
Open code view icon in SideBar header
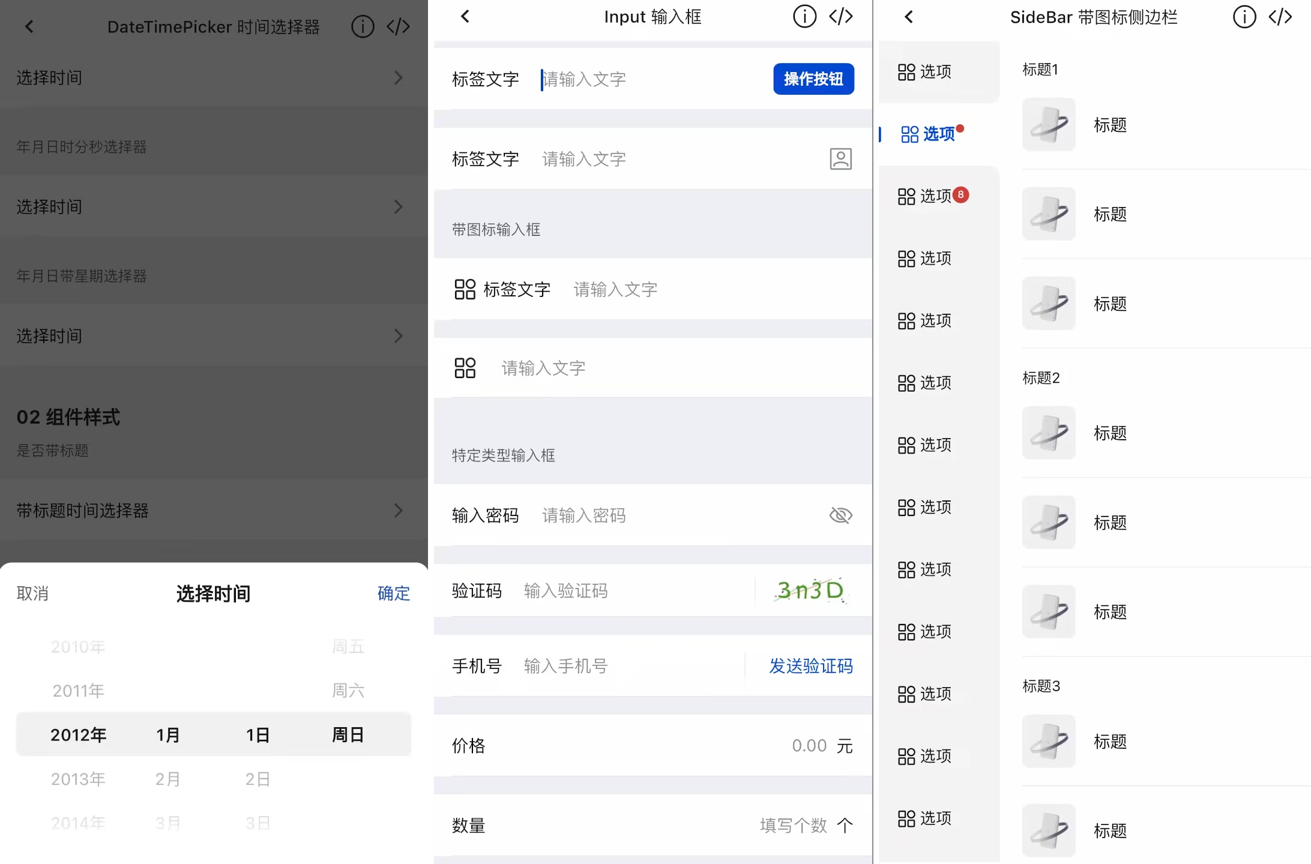(1280, 17)
